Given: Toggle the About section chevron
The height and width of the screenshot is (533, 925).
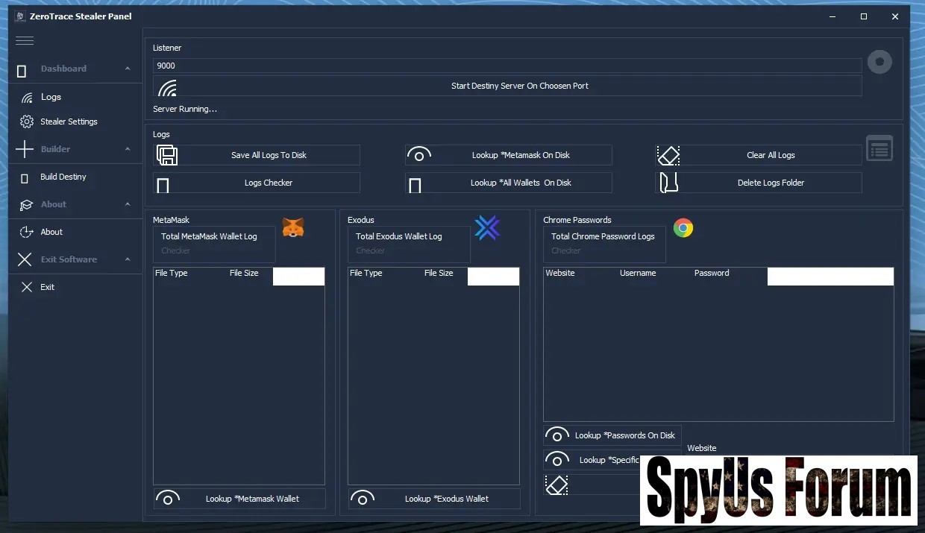Looking at the screenshot, I should click(128, 204).
